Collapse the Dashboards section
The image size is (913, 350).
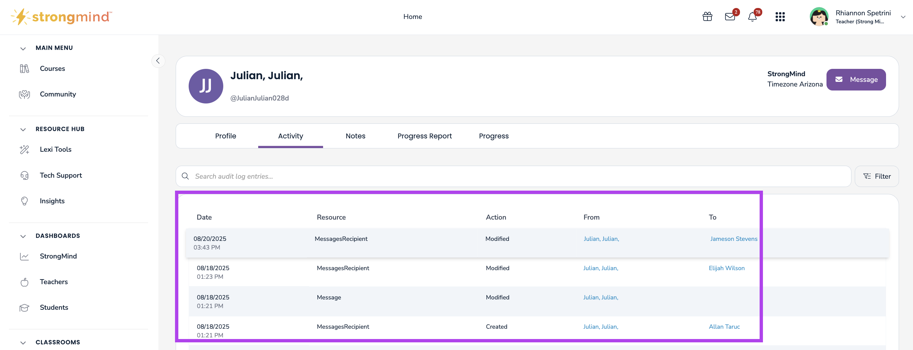23,236
